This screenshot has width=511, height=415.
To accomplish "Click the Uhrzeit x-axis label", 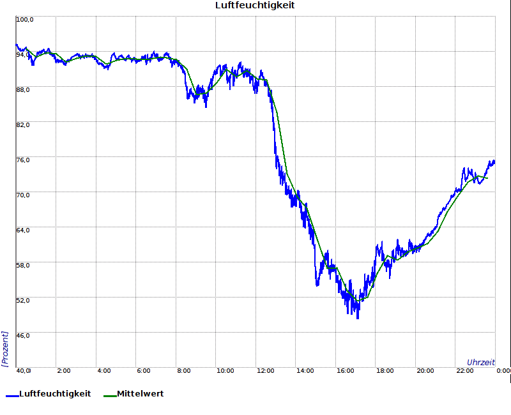I will (480, 362).
